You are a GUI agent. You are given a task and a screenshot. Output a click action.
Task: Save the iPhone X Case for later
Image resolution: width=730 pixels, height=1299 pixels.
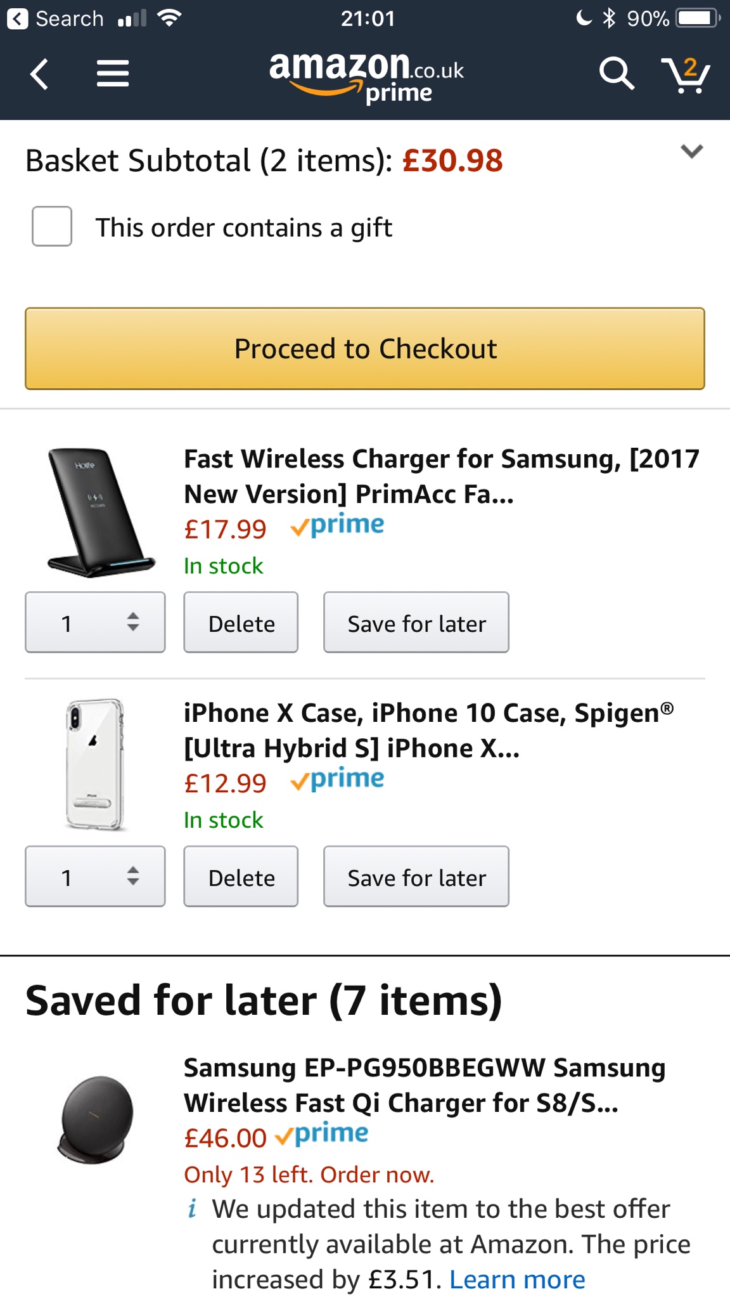(416, 877)
